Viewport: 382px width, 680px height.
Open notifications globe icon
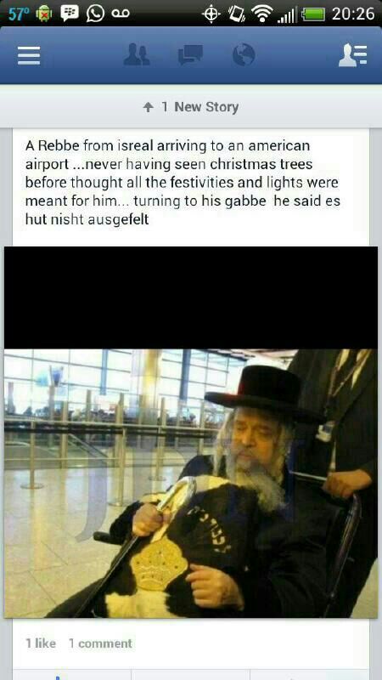(x=244, y=55)
